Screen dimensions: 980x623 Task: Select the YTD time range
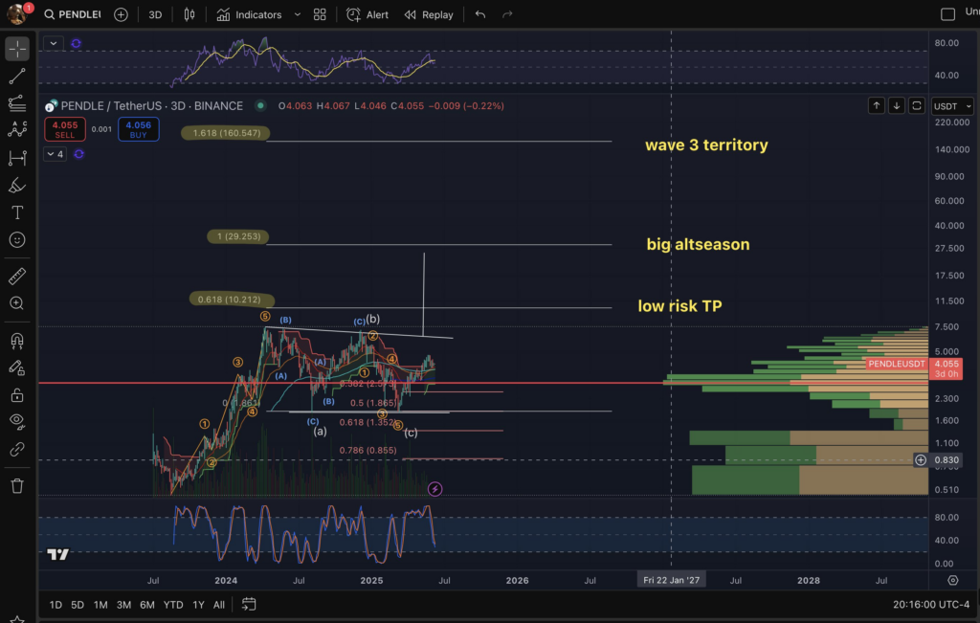point(173,604)
